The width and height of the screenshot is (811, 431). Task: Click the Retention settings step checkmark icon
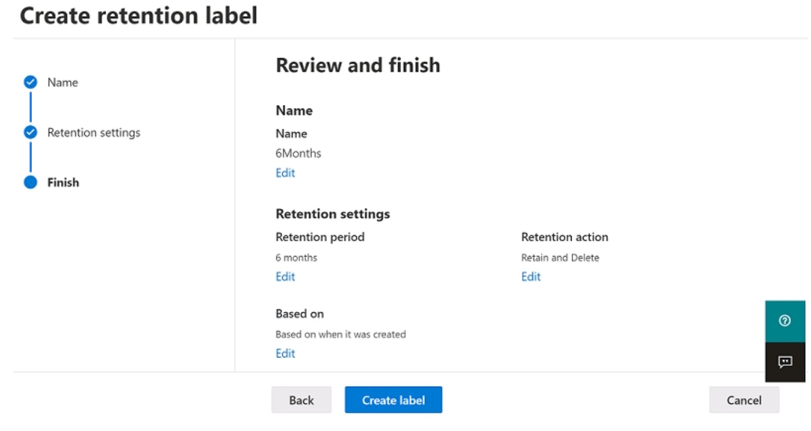31,132
